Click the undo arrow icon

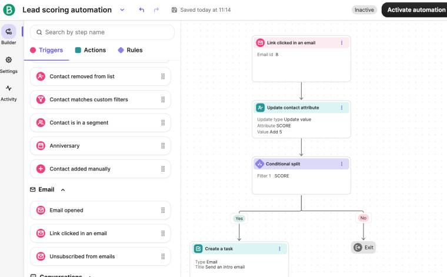click(x=141, y=10)
